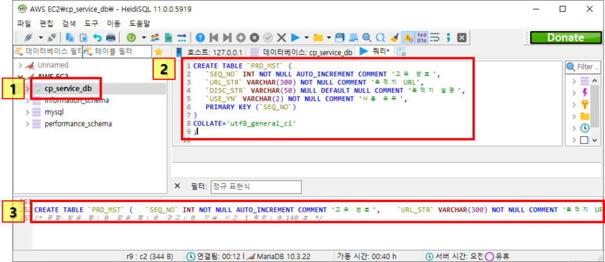
Task: Open the 도움말 menu
Action: coord(139,23)
